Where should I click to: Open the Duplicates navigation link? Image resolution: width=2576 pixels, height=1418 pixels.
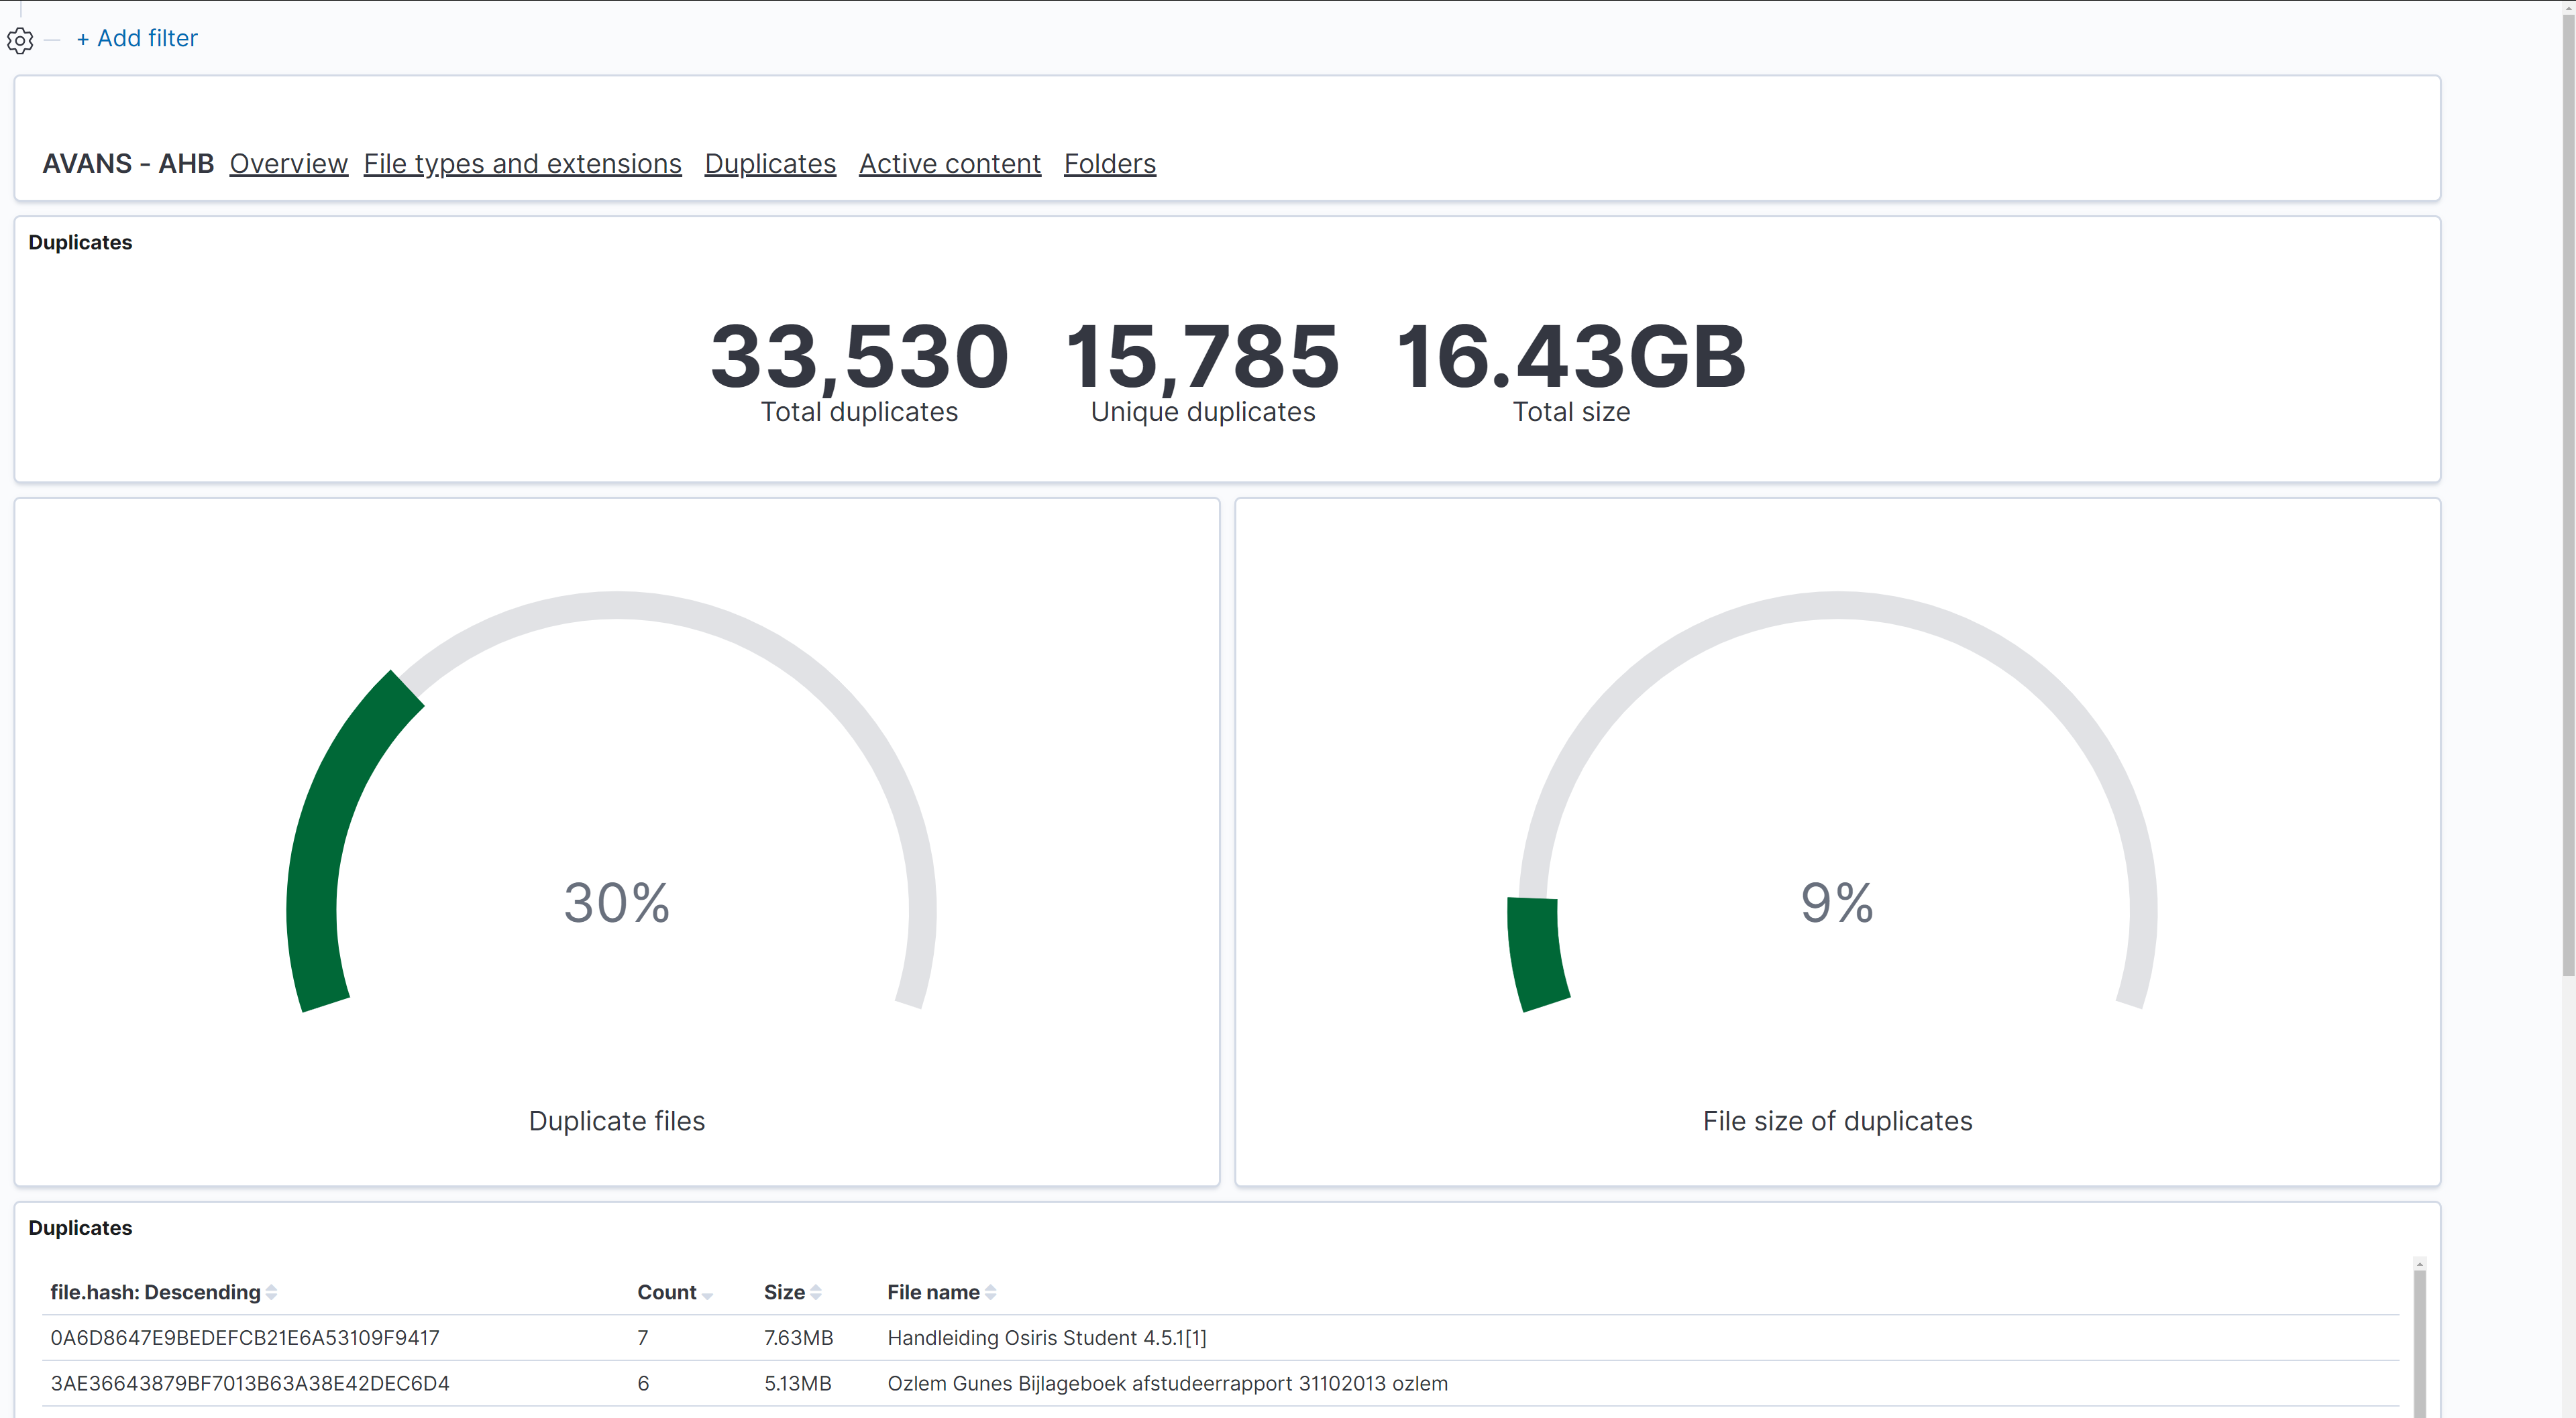tap(770, 163)
